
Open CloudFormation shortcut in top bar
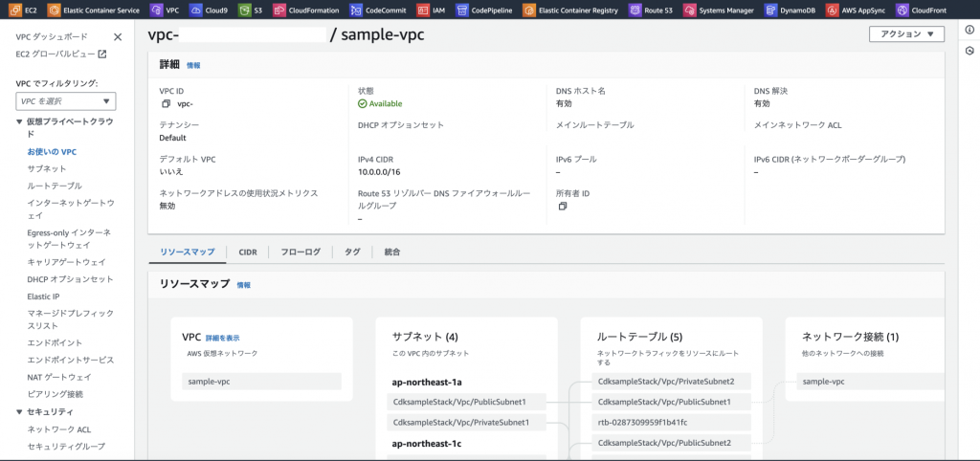click(279, 11)
